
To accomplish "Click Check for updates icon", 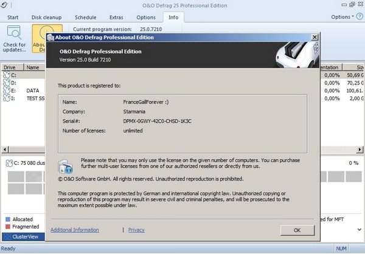I will (14, 32).
